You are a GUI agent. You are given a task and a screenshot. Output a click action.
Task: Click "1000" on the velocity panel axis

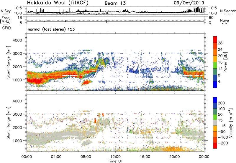click(x=17, y=141)
